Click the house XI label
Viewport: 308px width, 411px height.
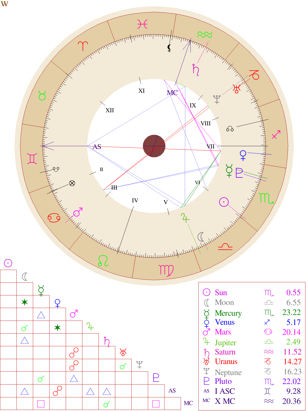point(141,91)
